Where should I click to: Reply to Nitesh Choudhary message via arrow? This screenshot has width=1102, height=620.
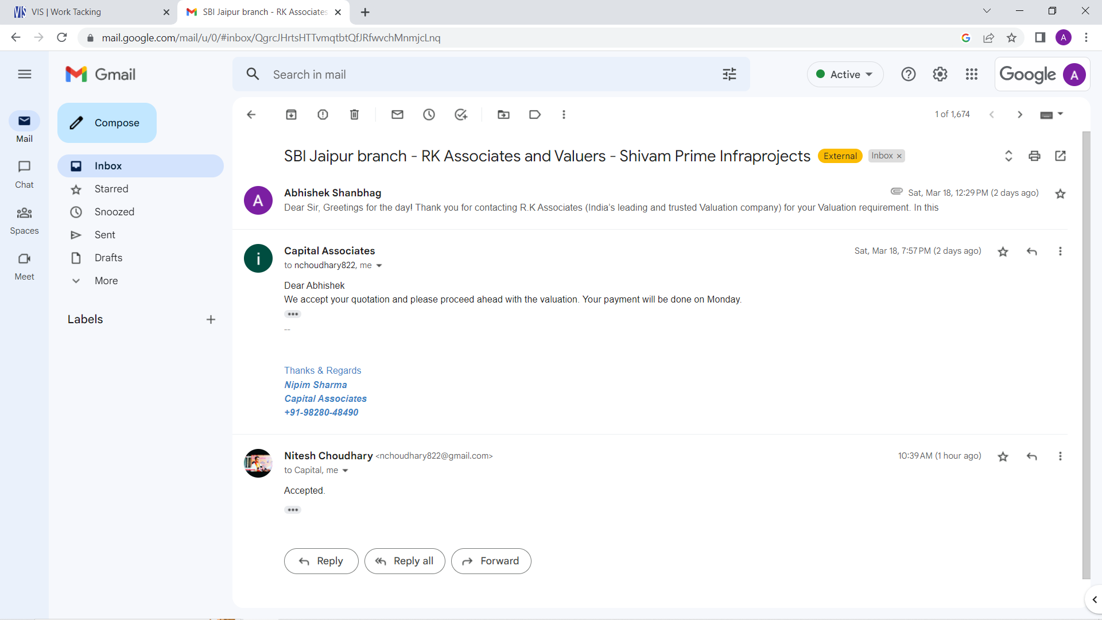click(x=1031, y=456)
